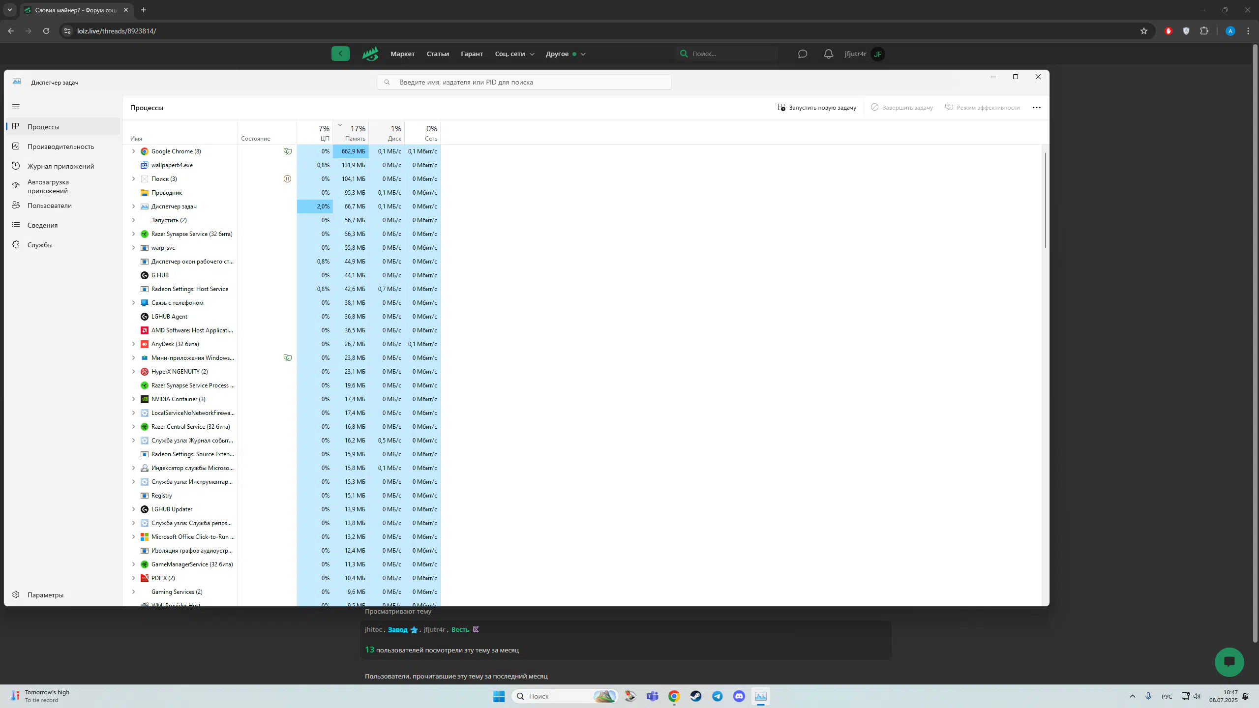
Task: Expand the Диспетчер задач process row
Action: point(133,206)
